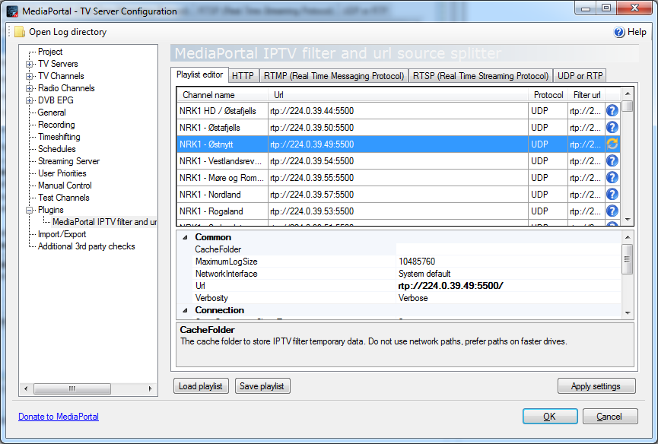
Task: Click the Filter url column header
Action: pos(586,95)
